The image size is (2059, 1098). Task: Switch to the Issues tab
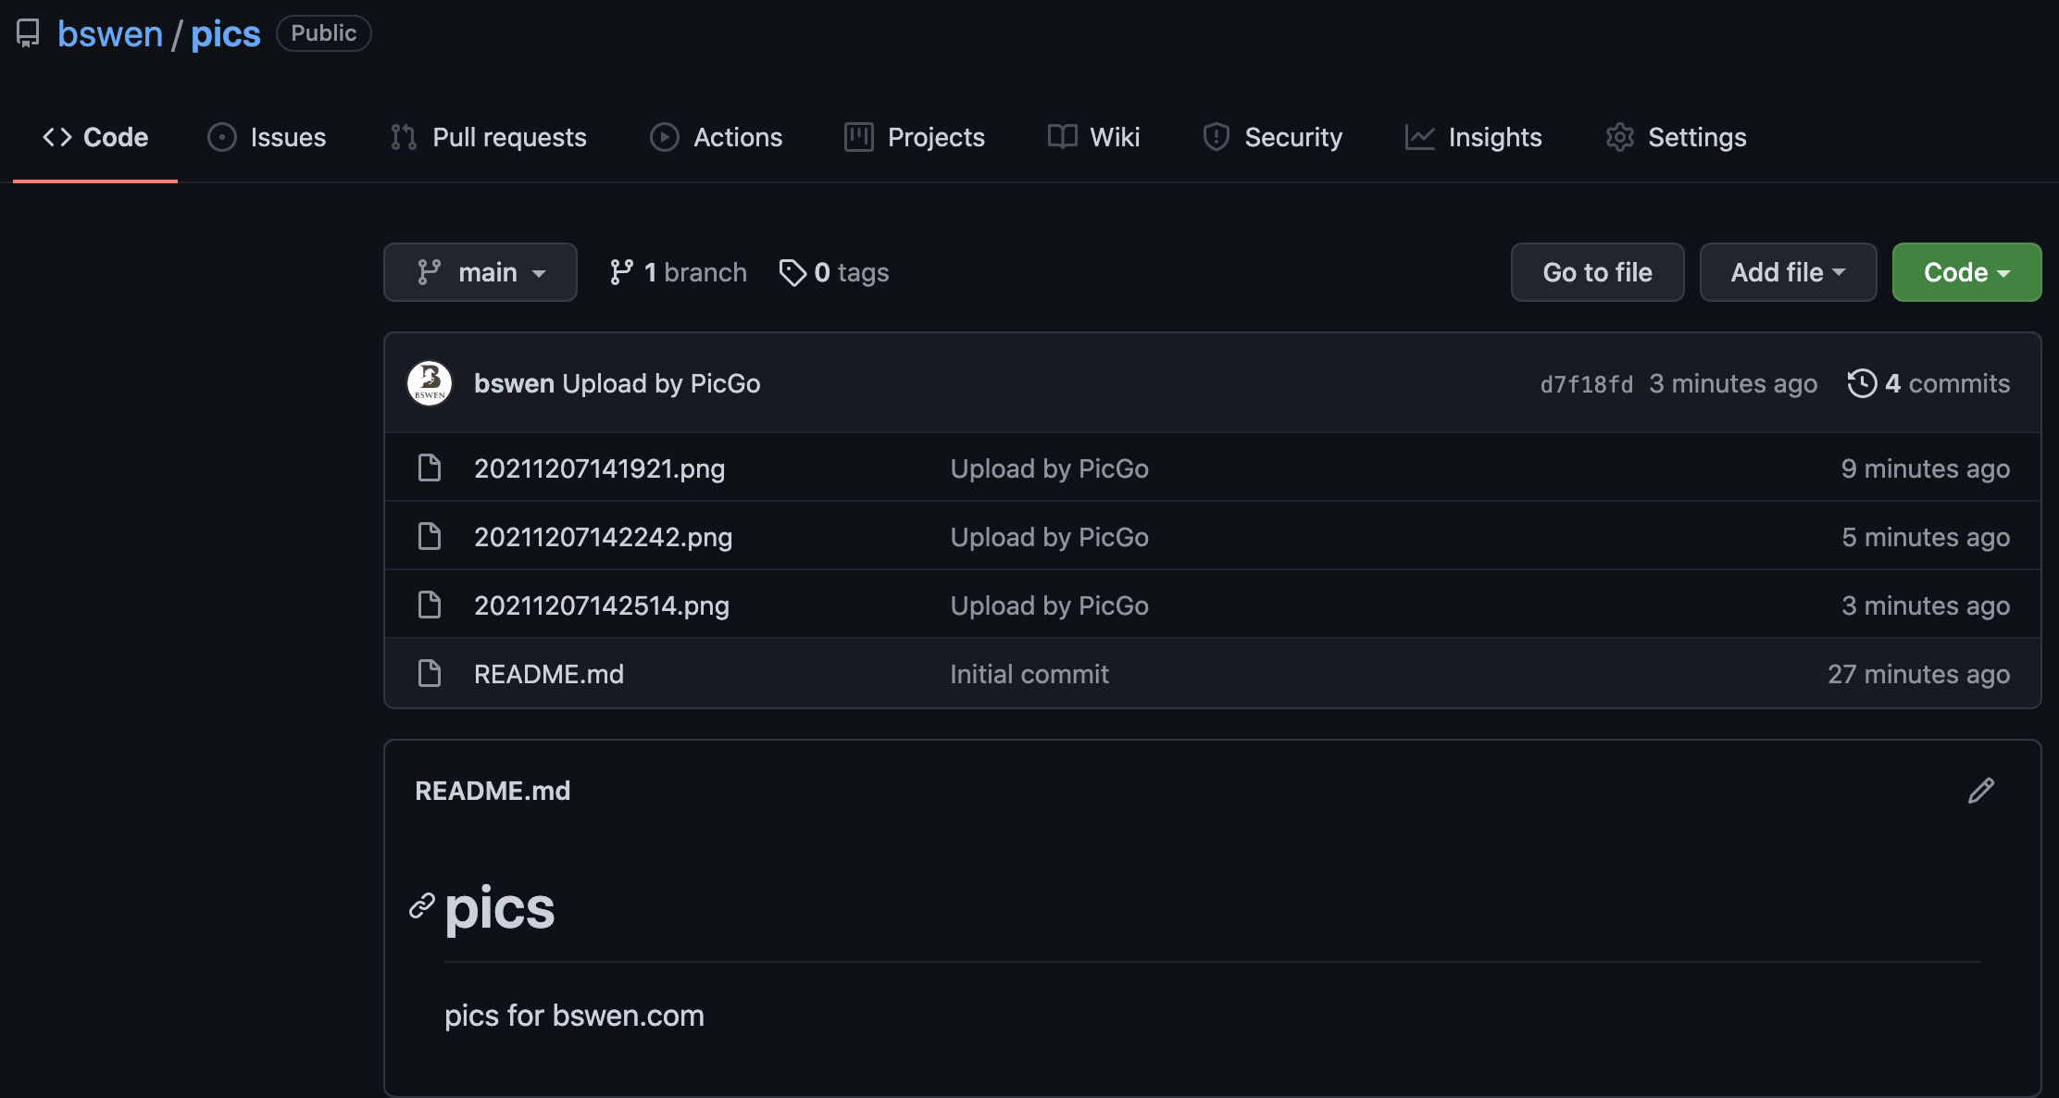(x=268, y=137)
